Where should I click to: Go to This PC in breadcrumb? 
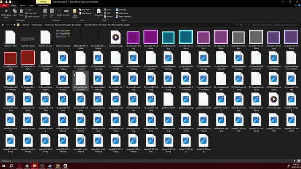[26, 25]
